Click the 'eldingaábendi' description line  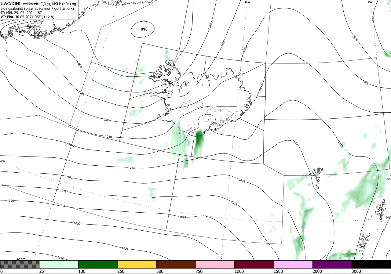pyautogui.click(x=37, y=8)
